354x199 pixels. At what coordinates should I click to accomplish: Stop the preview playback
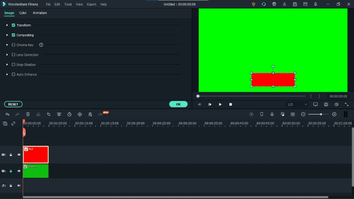pos(230,105)
